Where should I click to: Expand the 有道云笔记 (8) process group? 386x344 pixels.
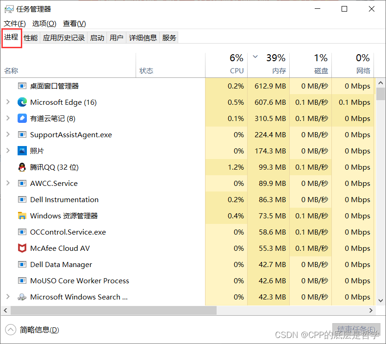pos(8,118)
